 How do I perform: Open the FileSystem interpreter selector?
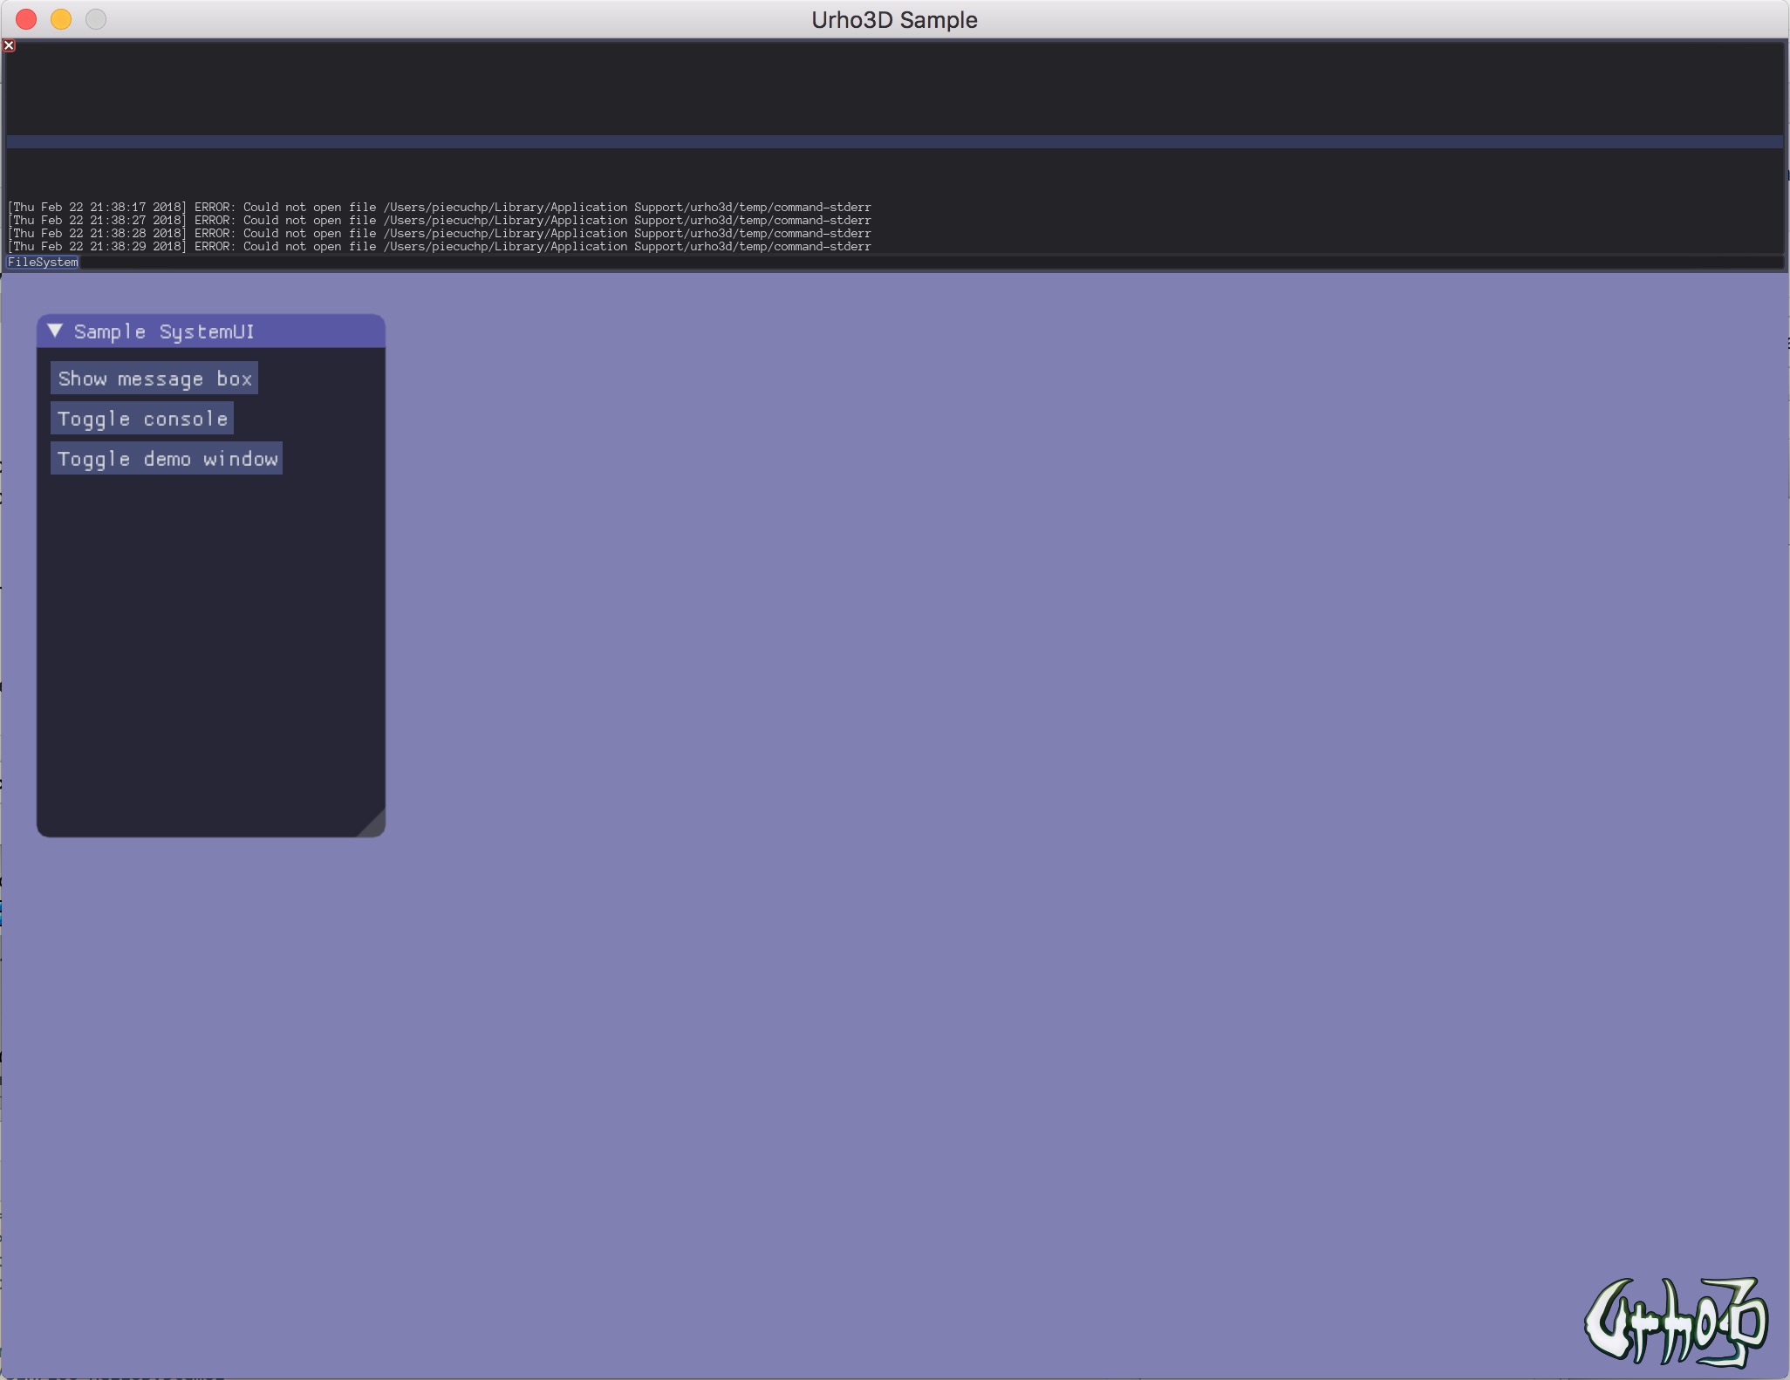(43, 263)
